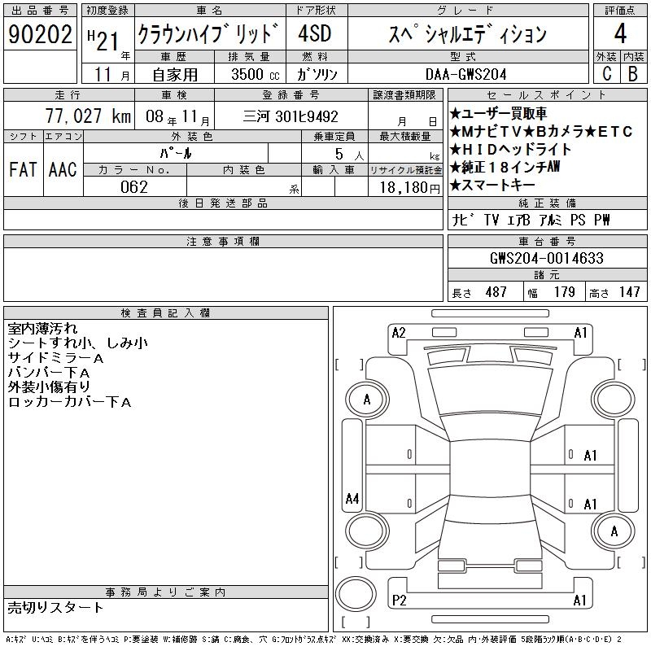This screenshot has height=651, width=651.
Task: Click the recycle deposit 18,180円 value
Action: (x=404, y=186)
